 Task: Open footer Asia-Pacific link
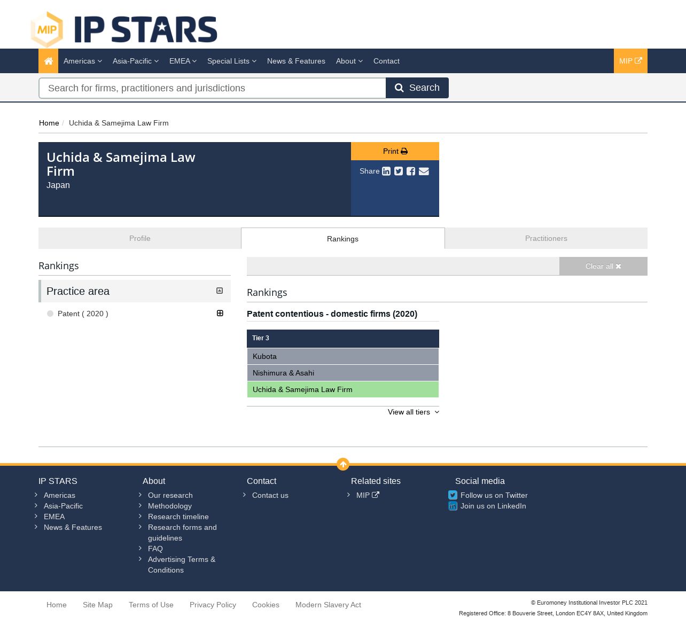point(63,506)
